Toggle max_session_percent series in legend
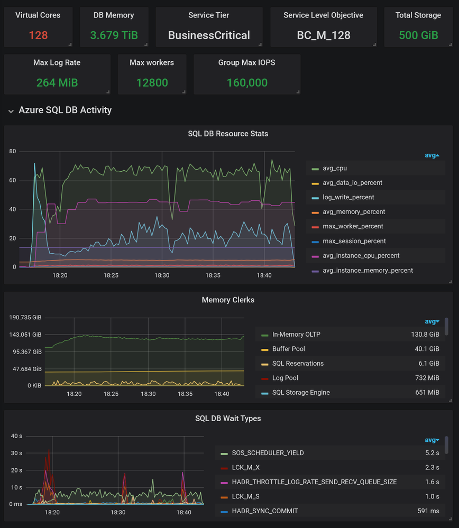This screenshot has width=459, height=528. click(x=354, y=241)
